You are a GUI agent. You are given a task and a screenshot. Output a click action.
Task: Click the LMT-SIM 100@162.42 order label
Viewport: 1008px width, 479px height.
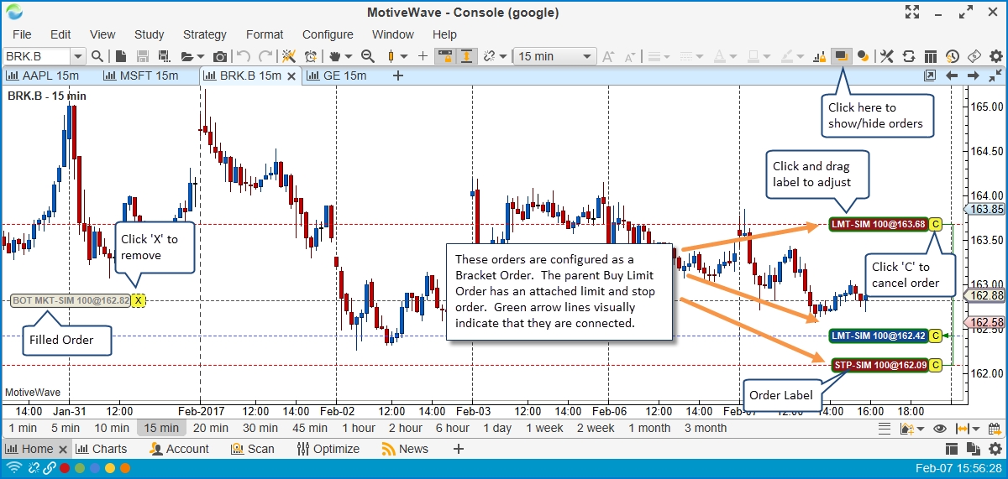[x=878, y=336]
